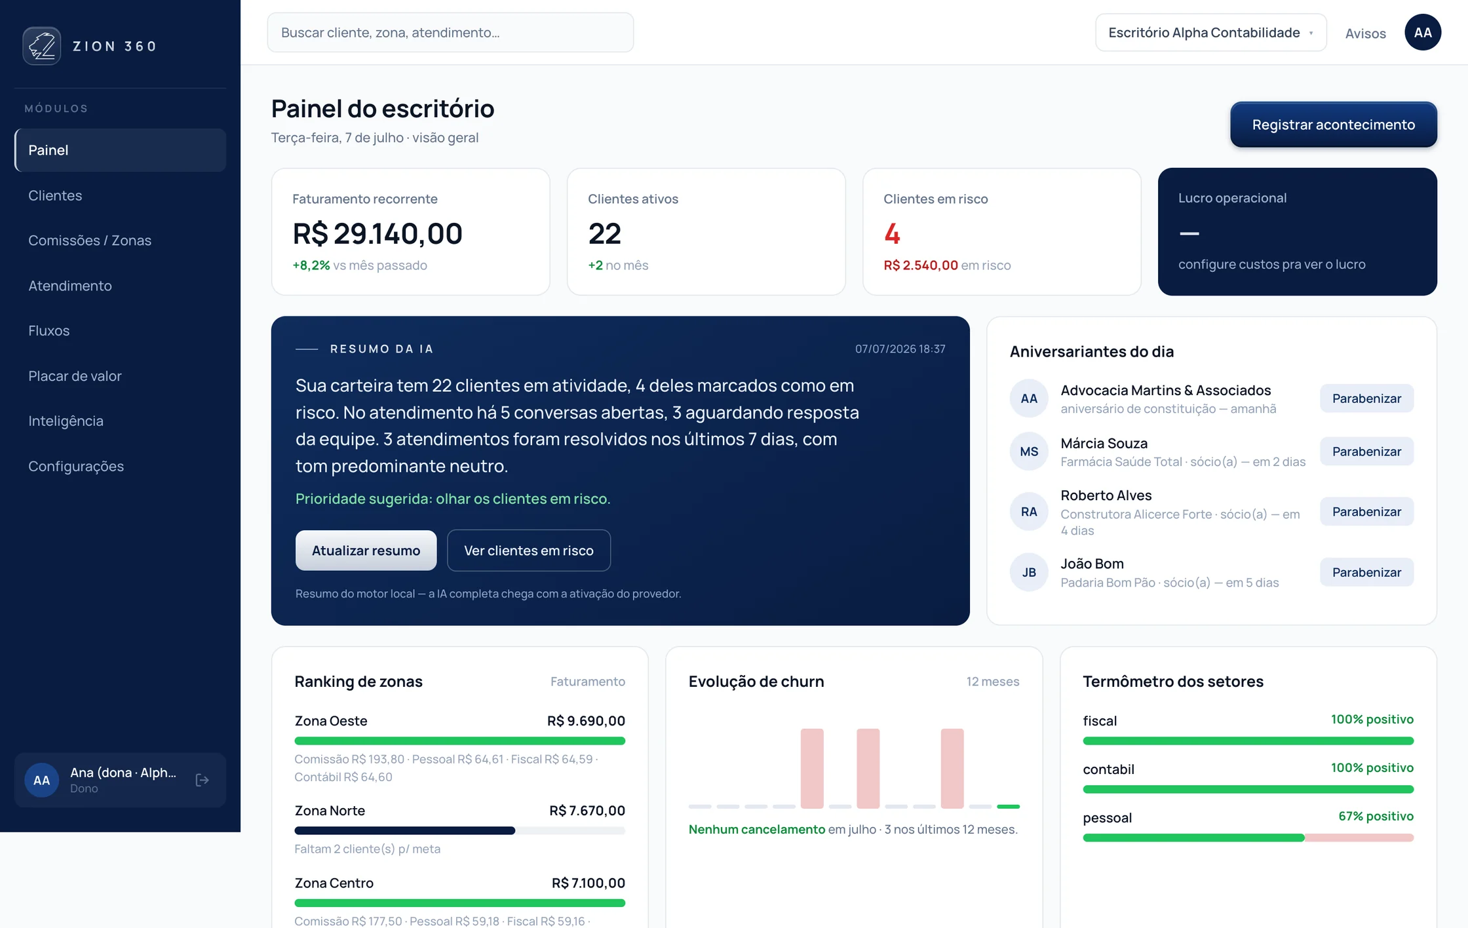Click the MS avatar for Márcia Souza

coord(1029,452)
